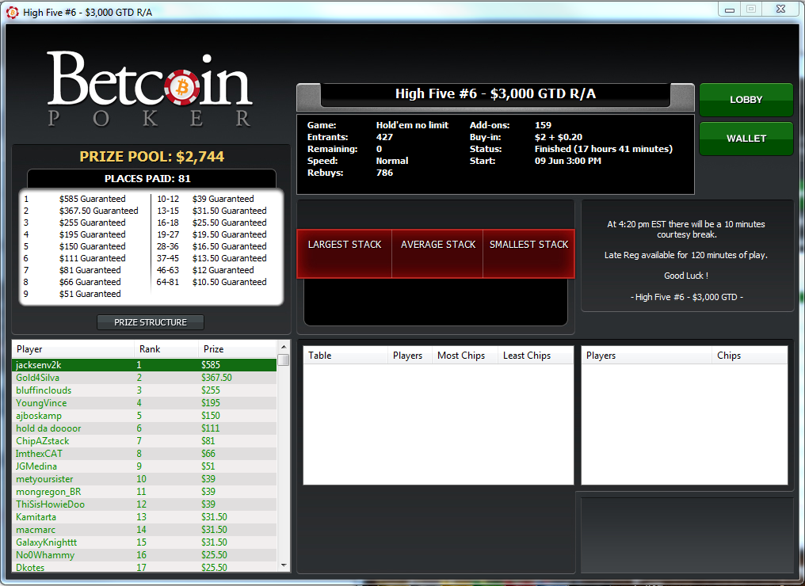
Task: Select player Gold4Silva row
Action: tap(144, 378)
